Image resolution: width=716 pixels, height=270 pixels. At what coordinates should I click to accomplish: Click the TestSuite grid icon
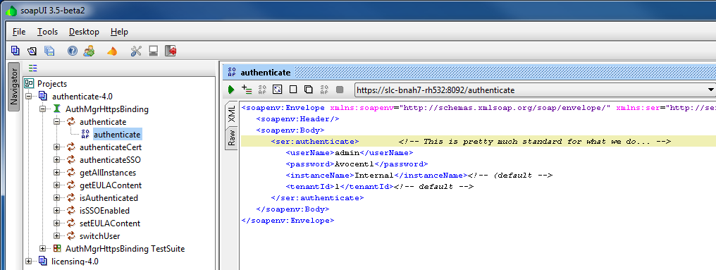57,249
